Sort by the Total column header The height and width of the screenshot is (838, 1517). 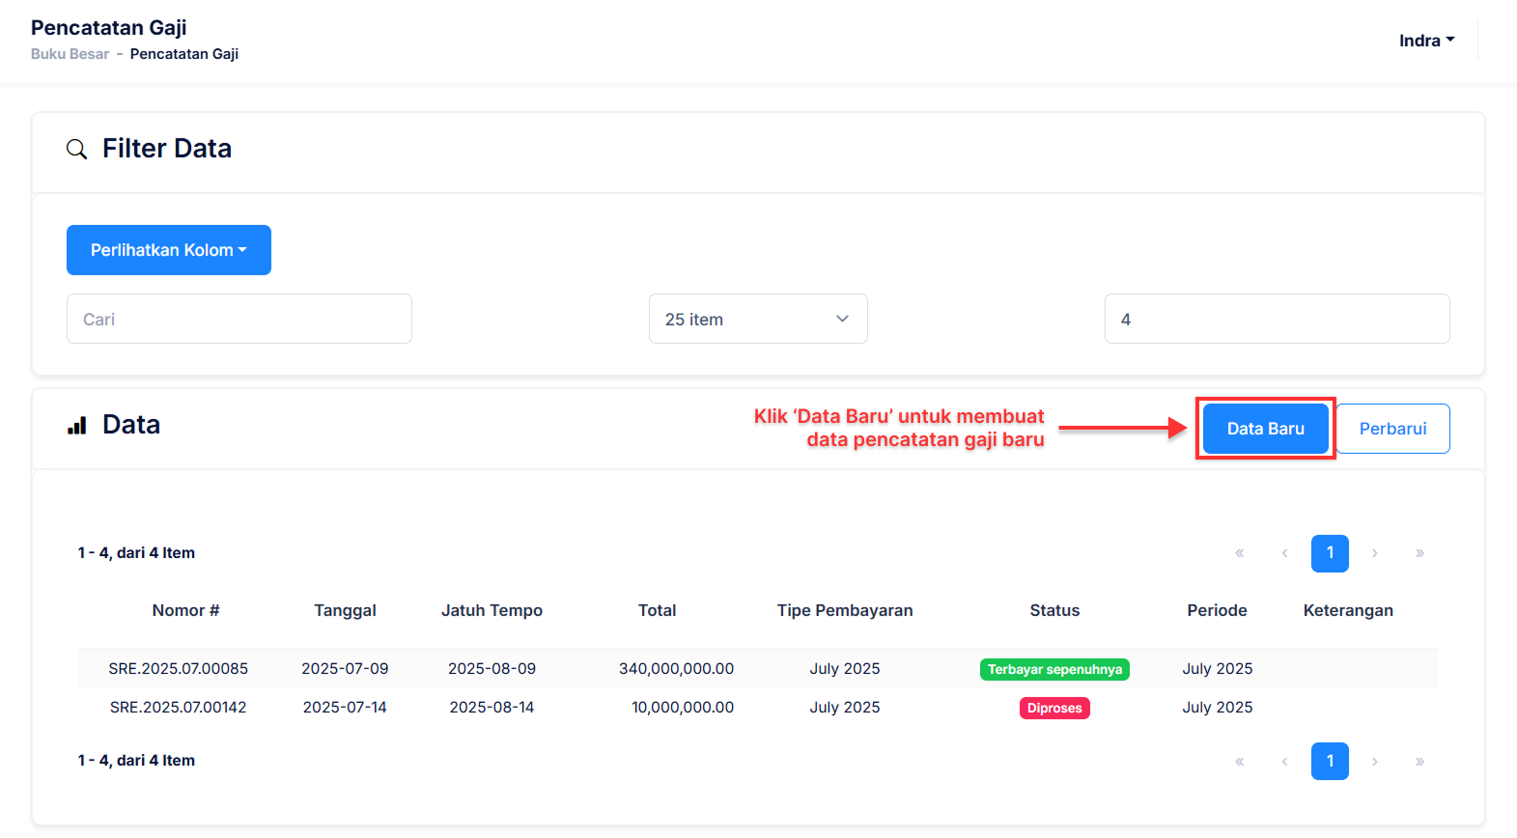click(657, 610)
